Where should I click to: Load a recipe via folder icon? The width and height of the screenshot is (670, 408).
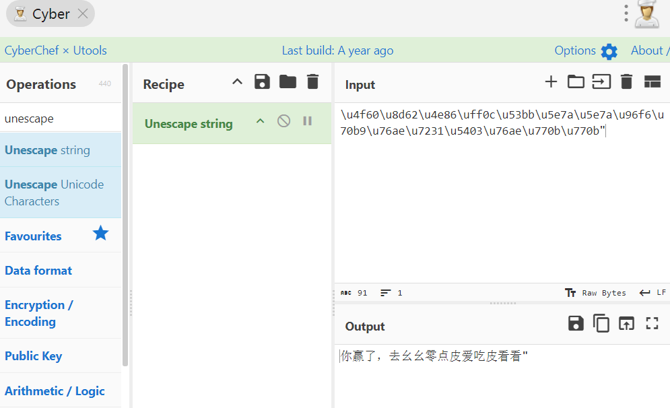click(x=288, y=81)
